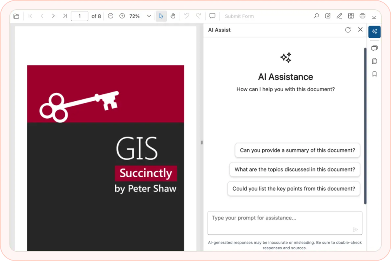Zoom out using the minus control
Screen dimensions: 391x261
[110, 16]
